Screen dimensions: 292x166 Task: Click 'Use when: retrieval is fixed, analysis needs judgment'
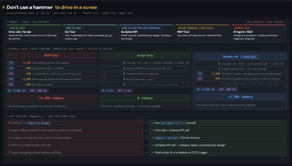click(240, 105)
